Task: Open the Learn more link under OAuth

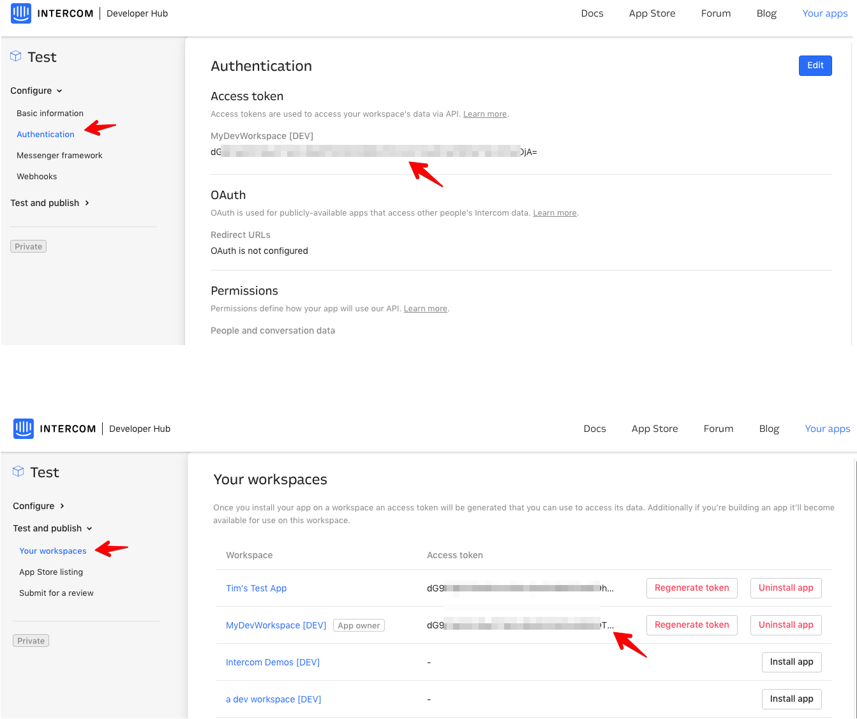Action: point(555,212)
